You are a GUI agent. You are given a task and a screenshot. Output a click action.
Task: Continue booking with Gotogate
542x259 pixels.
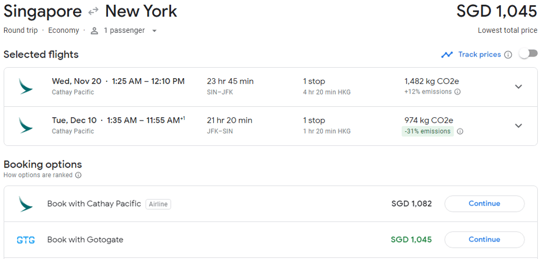point(484,239)
